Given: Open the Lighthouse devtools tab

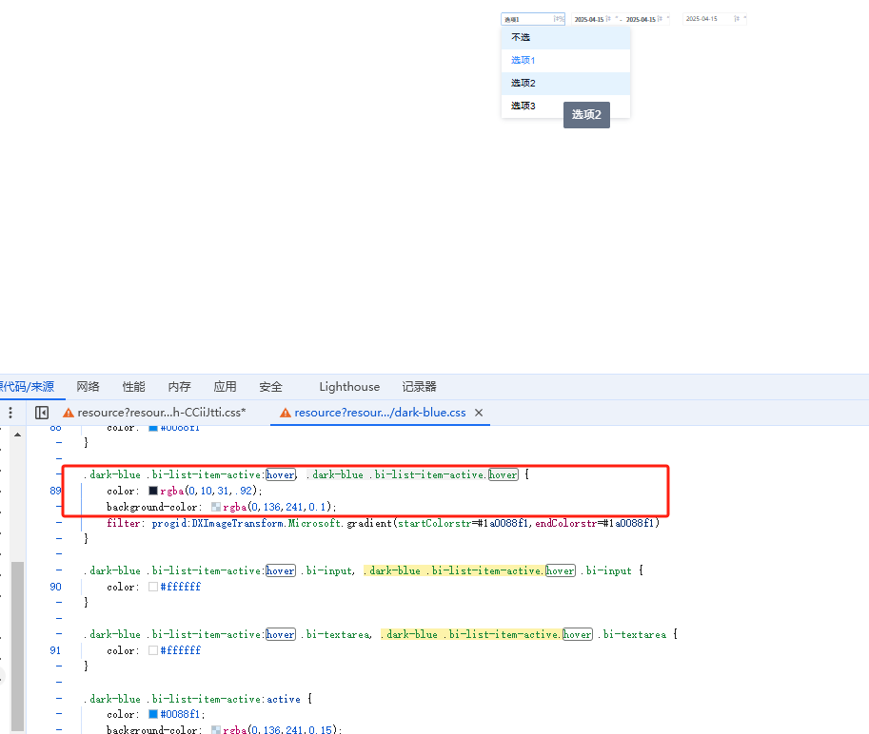Looking at the screenshot, I should tap(349, 386).
